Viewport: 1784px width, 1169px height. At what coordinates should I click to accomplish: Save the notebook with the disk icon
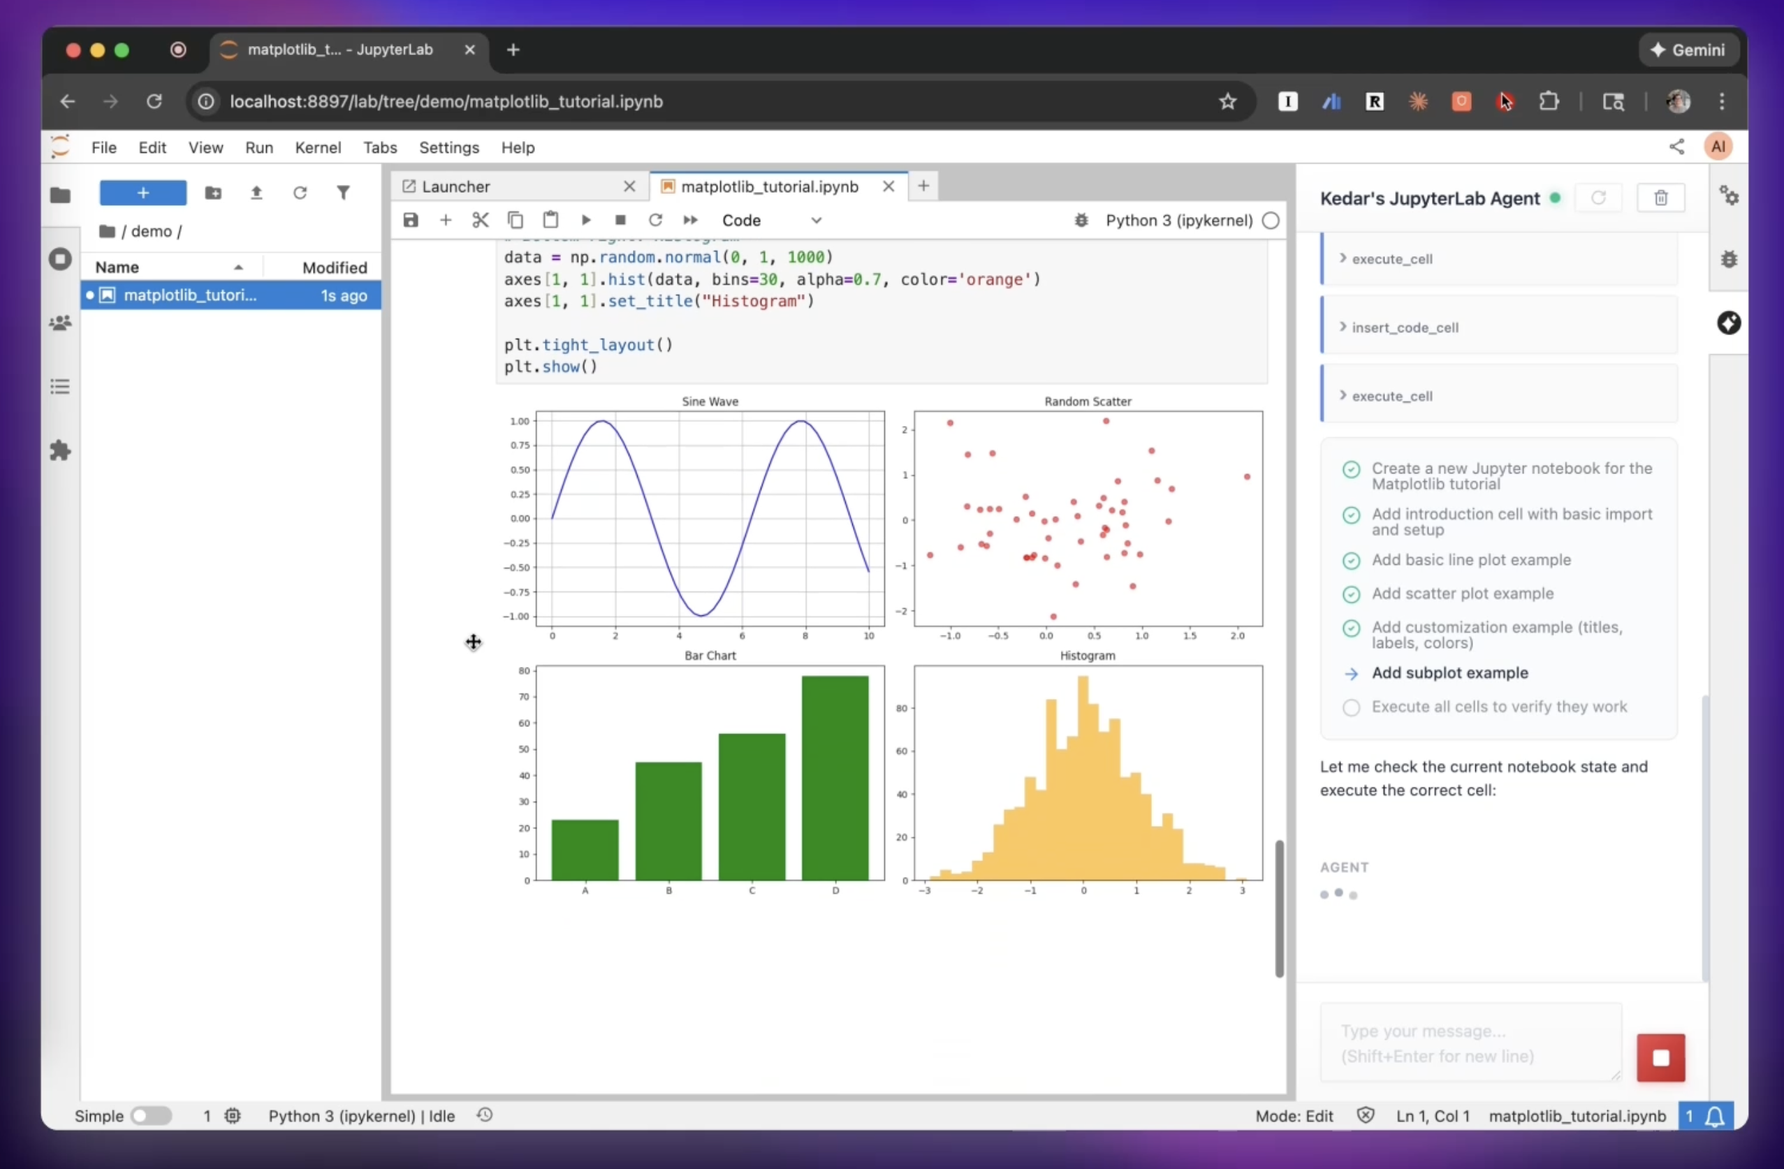click(410, 220)
